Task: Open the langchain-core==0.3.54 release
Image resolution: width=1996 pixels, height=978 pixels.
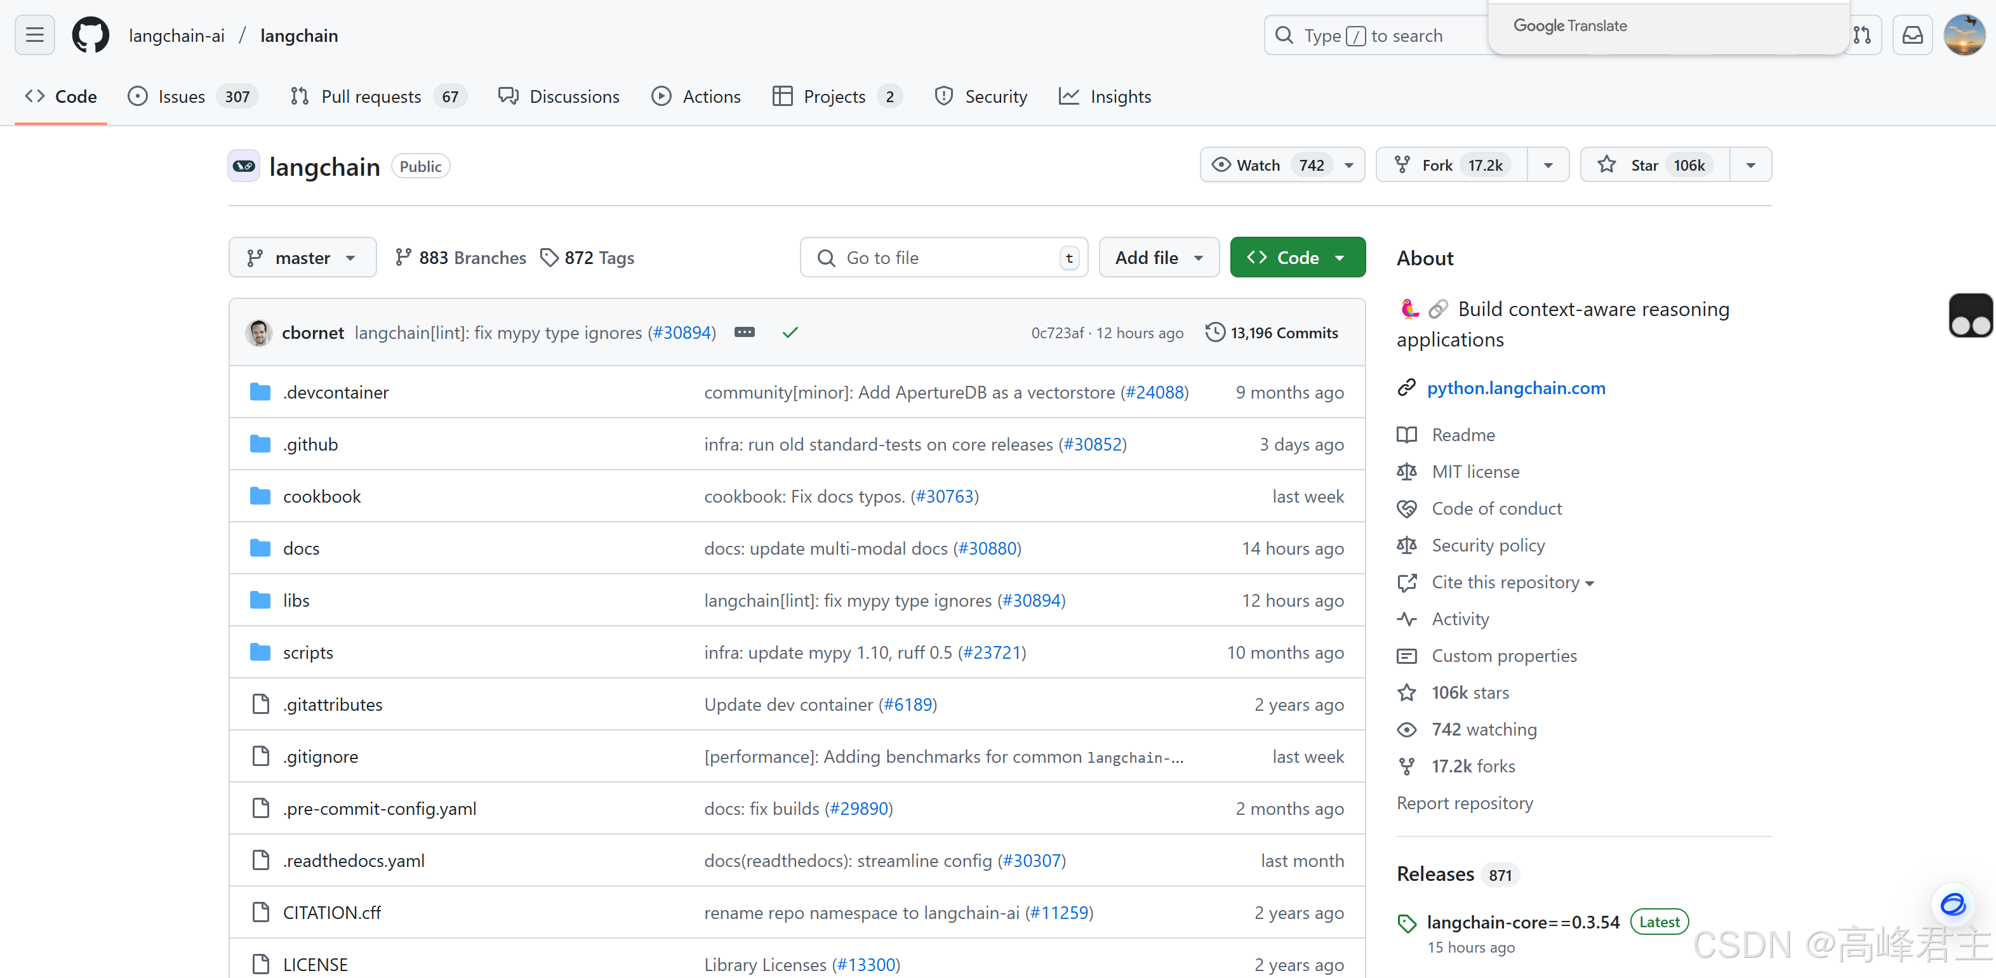Action: (1522, 922)
